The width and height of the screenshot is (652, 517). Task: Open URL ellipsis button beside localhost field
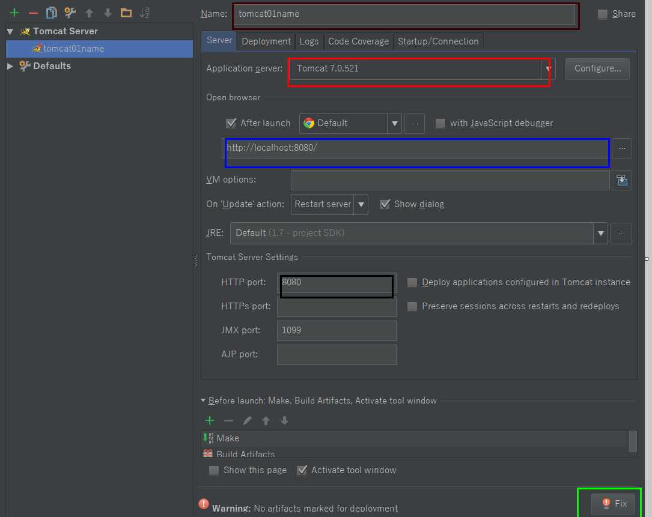pos(621,148)
